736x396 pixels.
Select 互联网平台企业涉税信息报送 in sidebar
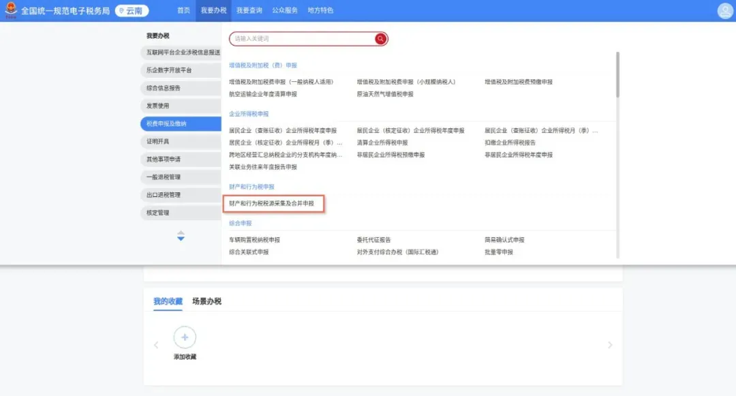pyautogui.click(x=181, y=52)
